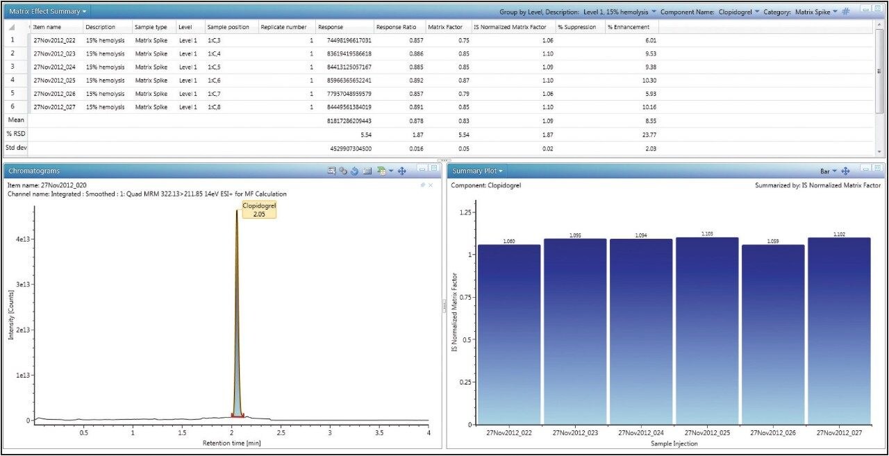Close the chromatogram plot with x icon
Viewport: 889px width, 456px height.
[430, 185]
